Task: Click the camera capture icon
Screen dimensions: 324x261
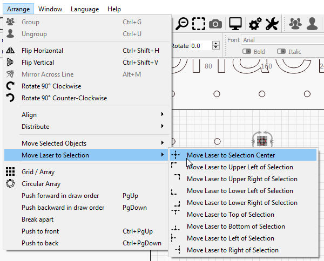Action: coord(215,24)
